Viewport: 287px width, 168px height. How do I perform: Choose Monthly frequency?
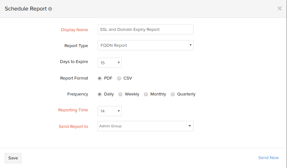[x=146, y=94]
